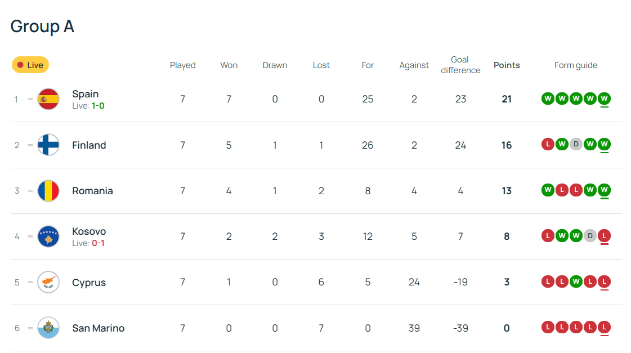631x353 pixels.
Task: Click Finland's grey draw form badge
Action: [x=575, y=145]
